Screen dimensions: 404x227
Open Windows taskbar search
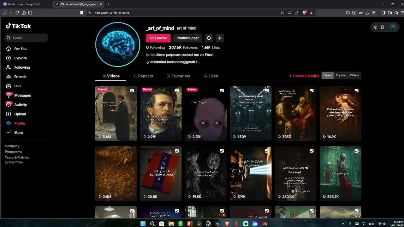pyautogui.click(x=152, y=224)
